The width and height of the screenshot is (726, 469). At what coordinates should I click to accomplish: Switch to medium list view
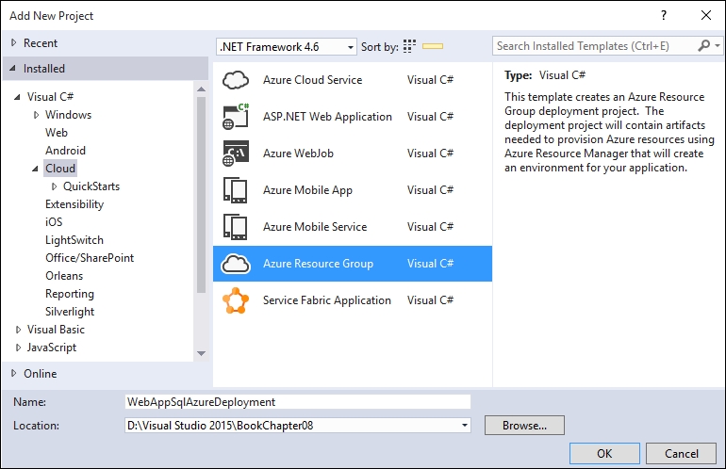(433, 46)
